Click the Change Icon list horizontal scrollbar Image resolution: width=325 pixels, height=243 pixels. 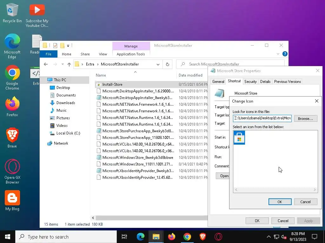275,190
